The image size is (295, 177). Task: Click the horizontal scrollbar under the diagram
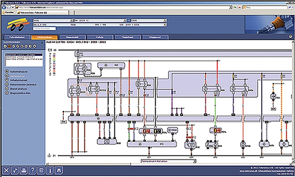pos(169,164)
